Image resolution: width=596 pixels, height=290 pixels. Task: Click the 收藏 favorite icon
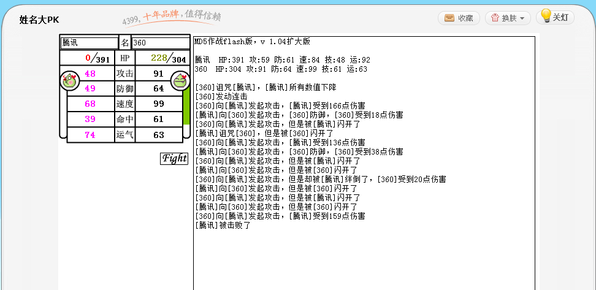coord(449,18)
